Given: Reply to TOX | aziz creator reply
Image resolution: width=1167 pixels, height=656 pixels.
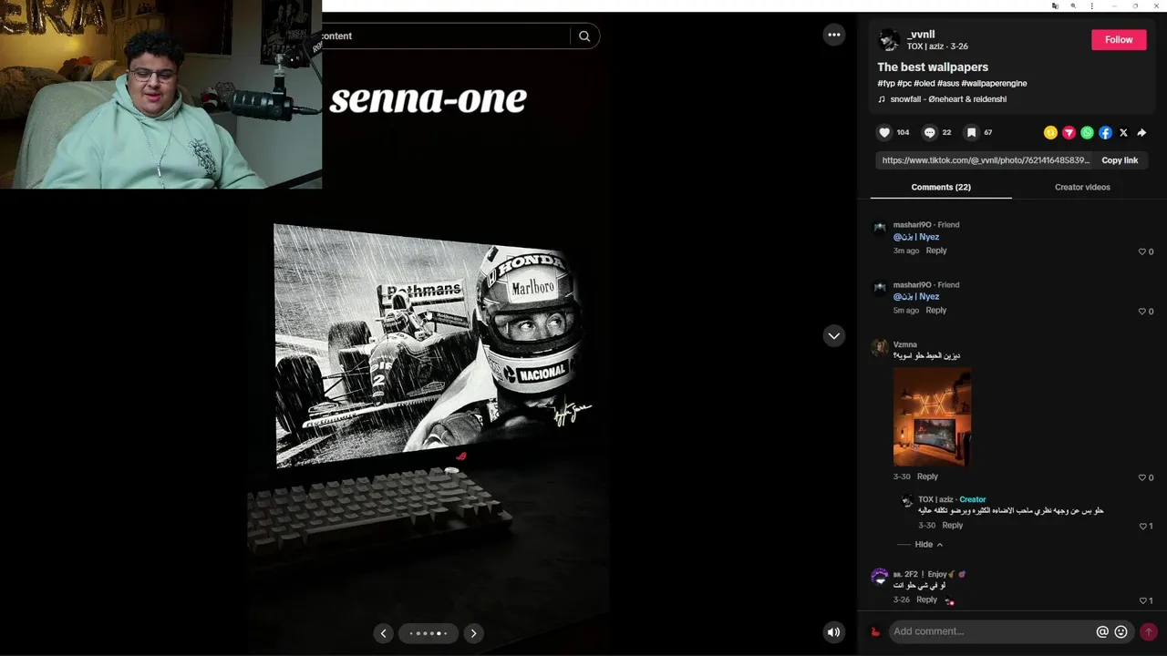Looking at the screenshot, I should point(952,525).
